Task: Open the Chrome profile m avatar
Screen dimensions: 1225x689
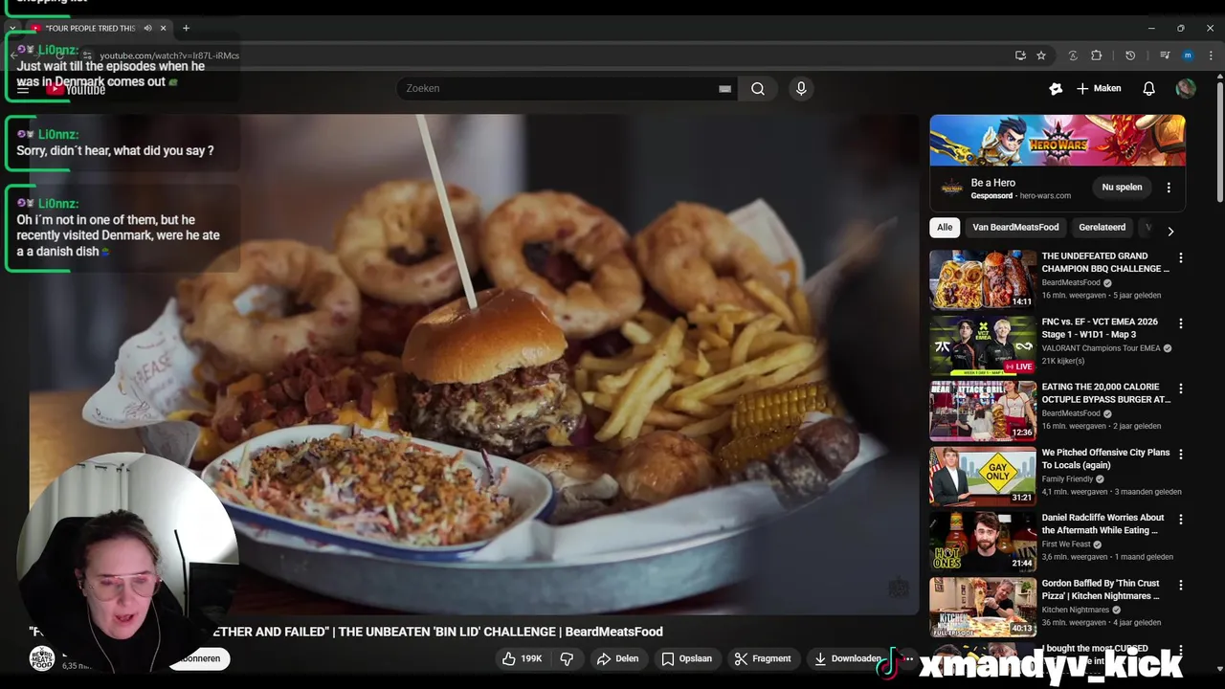Action: click(x=1188, y=56)
